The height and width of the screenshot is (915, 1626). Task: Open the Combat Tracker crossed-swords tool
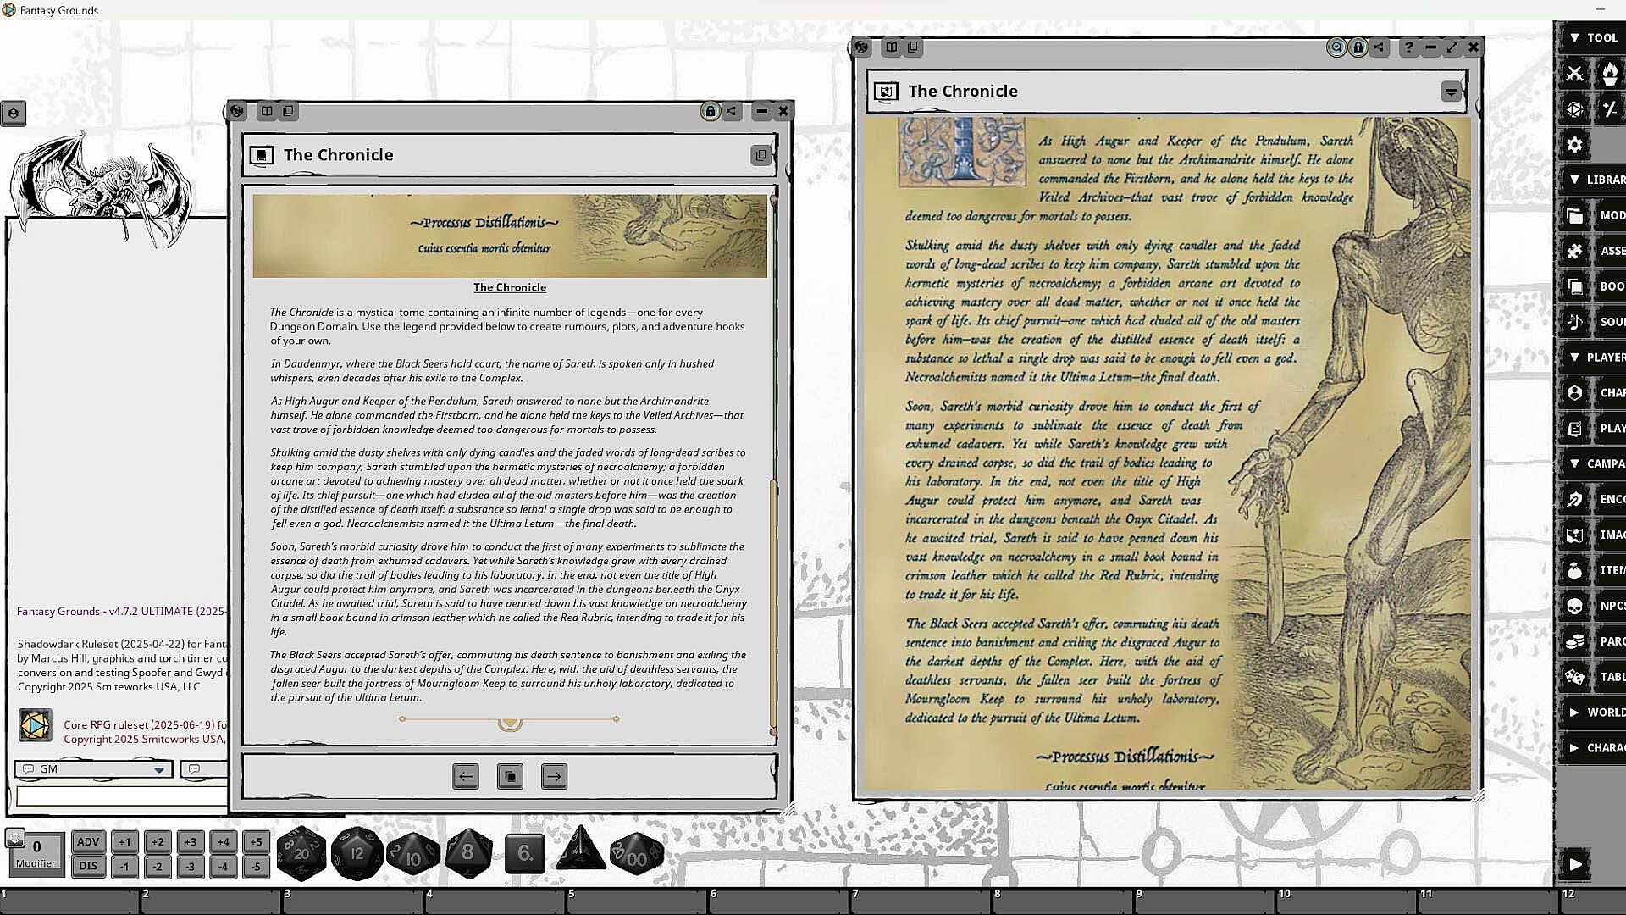pyautogui.click(x=1574, y=74)
